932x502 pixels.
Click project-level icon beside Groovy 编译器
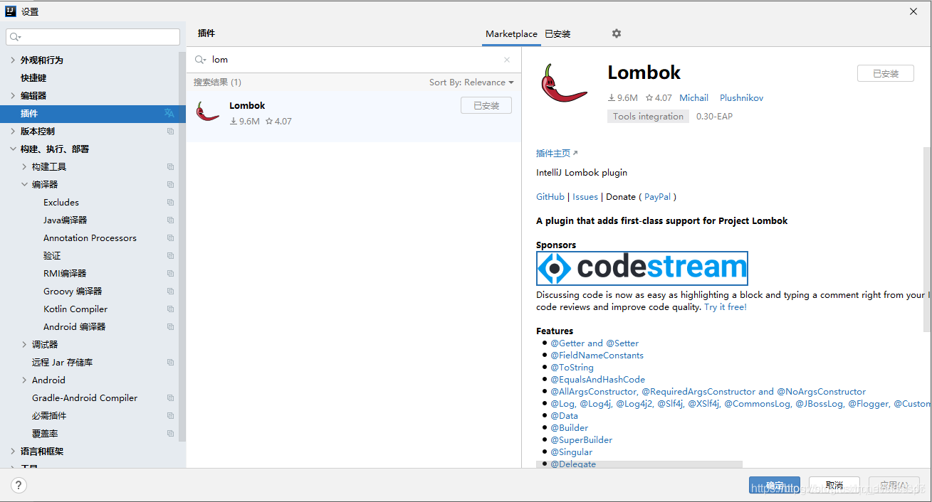click(170, 291)
